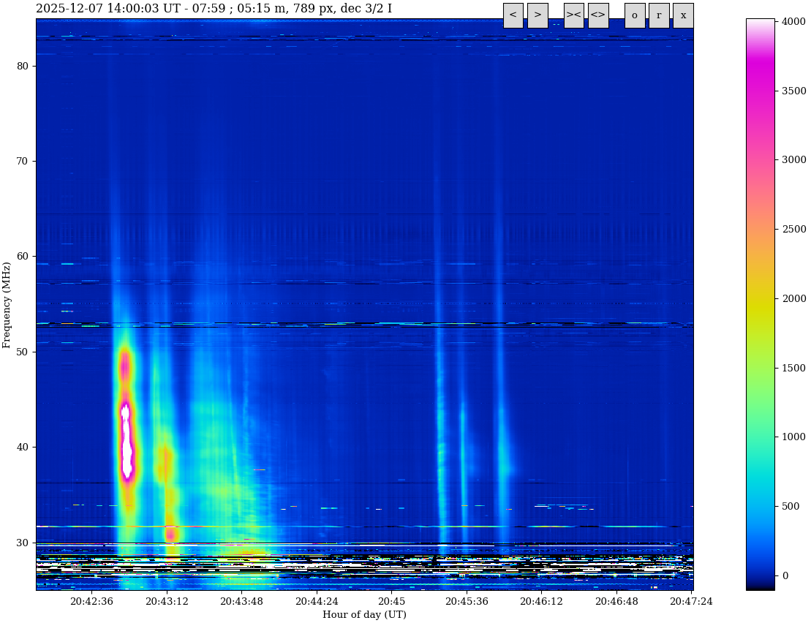Click the 20:45 time tick label
The image size is (811, 623).
click(x=391, y=602)
